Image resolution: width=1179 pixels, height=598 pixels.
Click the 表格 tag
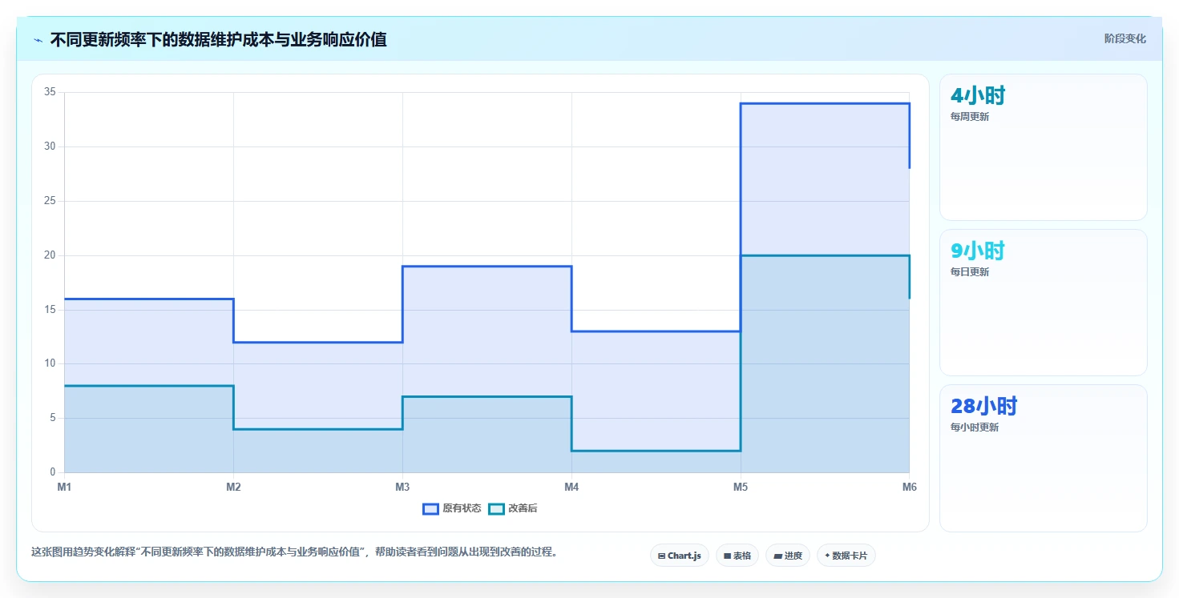point(737,556)
